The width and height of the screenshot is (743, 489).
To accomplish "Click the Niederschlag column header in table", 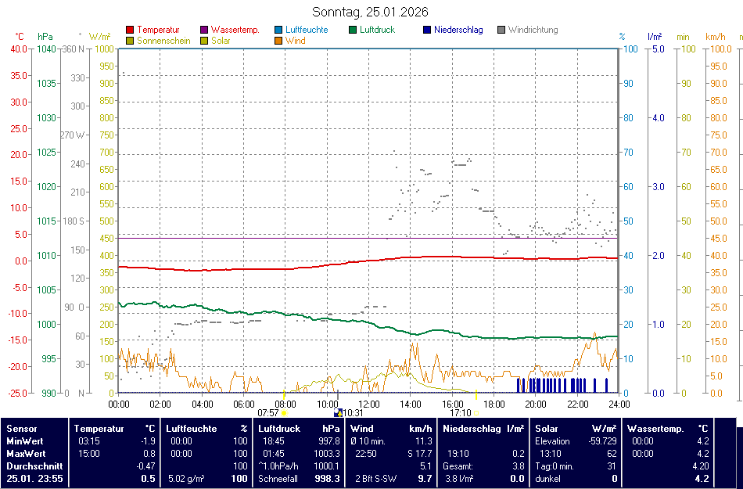I will (x=472, y=429).
